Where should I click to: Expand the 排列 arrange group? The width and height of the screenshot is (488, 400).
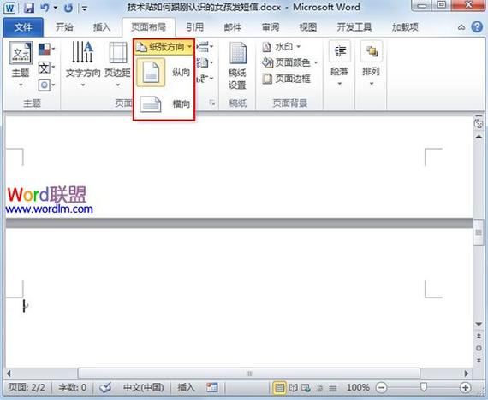(x=371, y=64)
